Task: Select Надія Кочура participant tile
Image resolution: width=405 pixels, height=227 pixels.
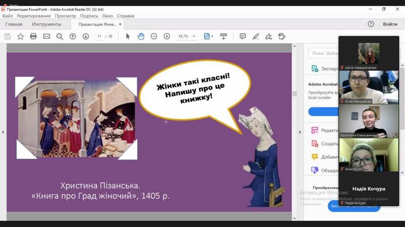Action: coord(369,189)
